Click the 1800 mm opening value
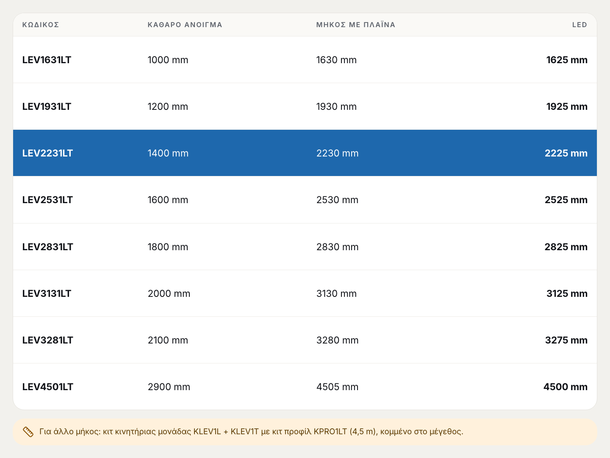Screen dimensions: 610x458 (168, 247)
